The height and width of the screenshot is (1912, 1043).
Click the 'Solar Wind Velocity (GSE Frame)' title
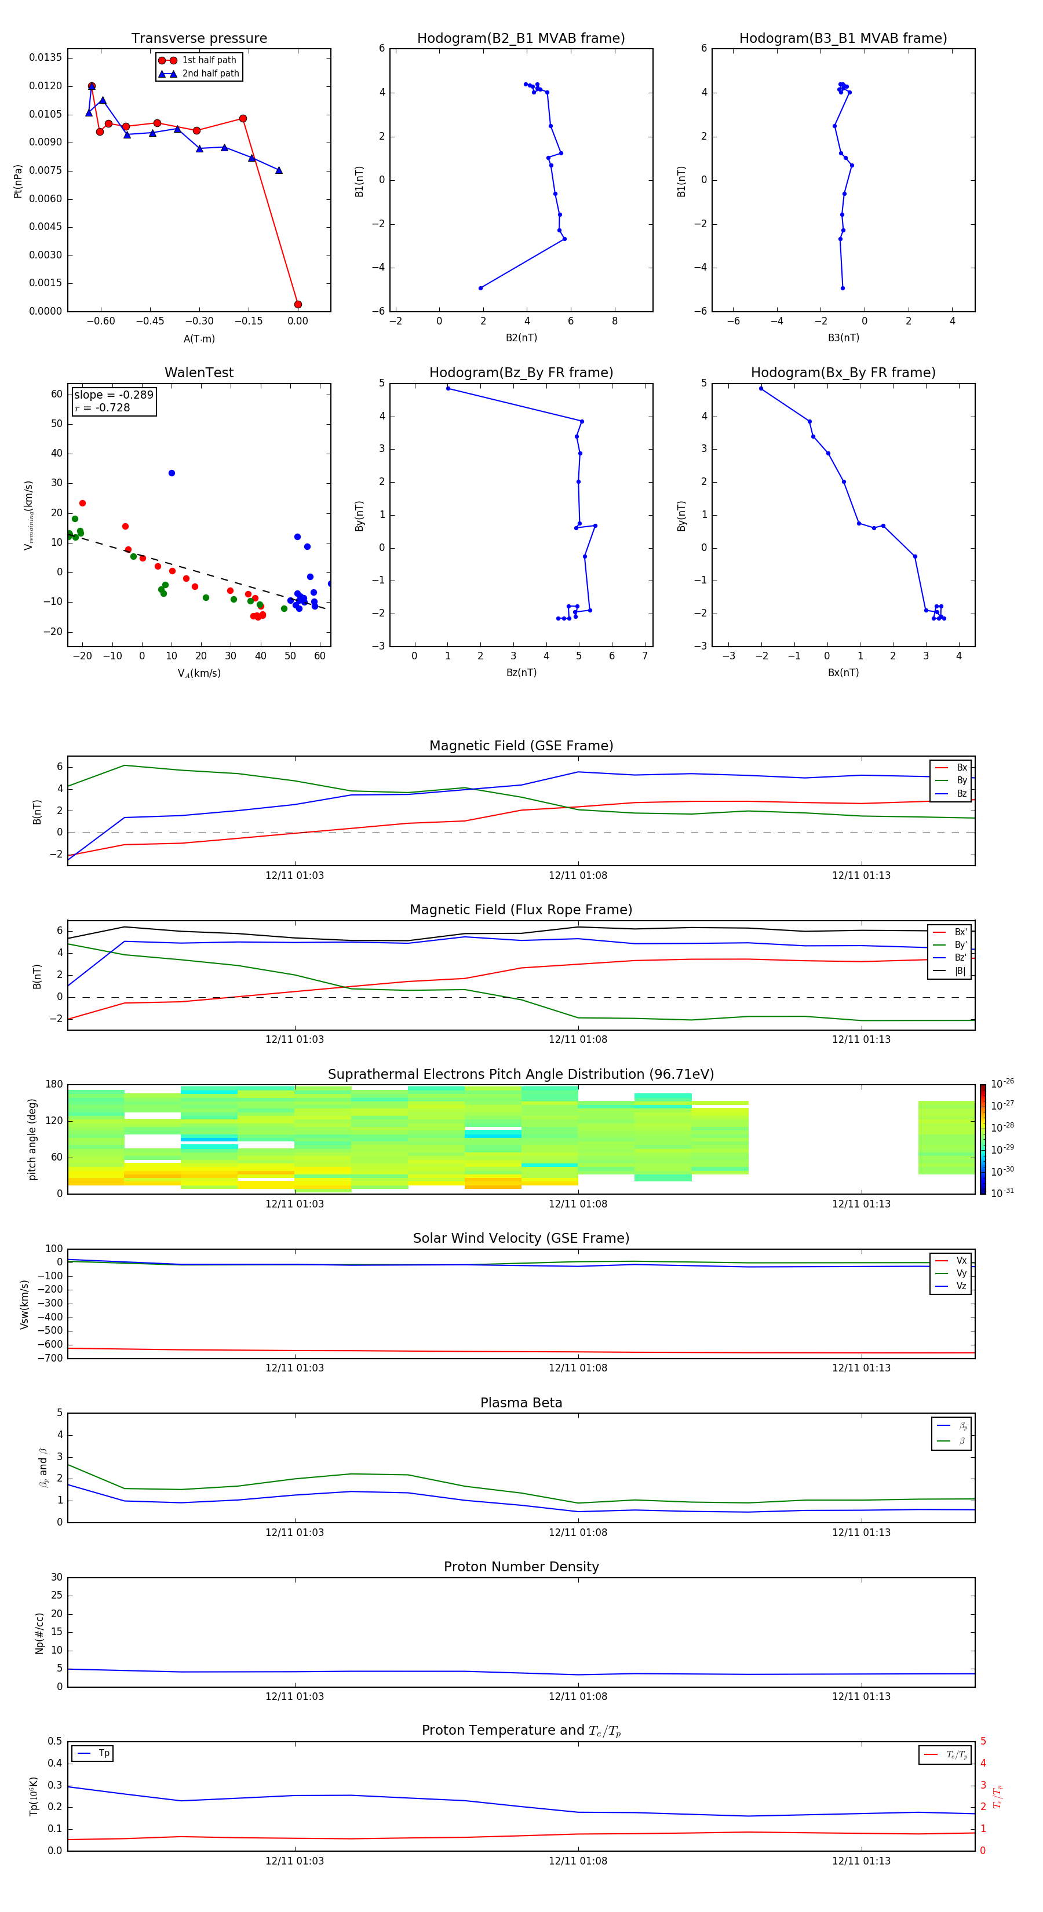tap(521, 1239)
